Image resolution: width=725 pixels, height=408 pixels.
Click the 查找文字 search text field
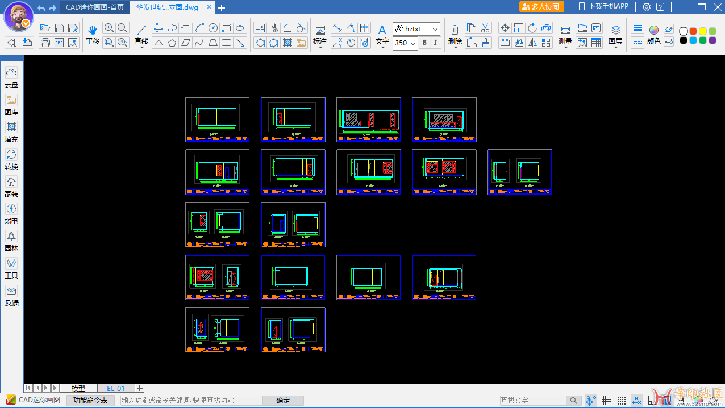click(534, 401)
